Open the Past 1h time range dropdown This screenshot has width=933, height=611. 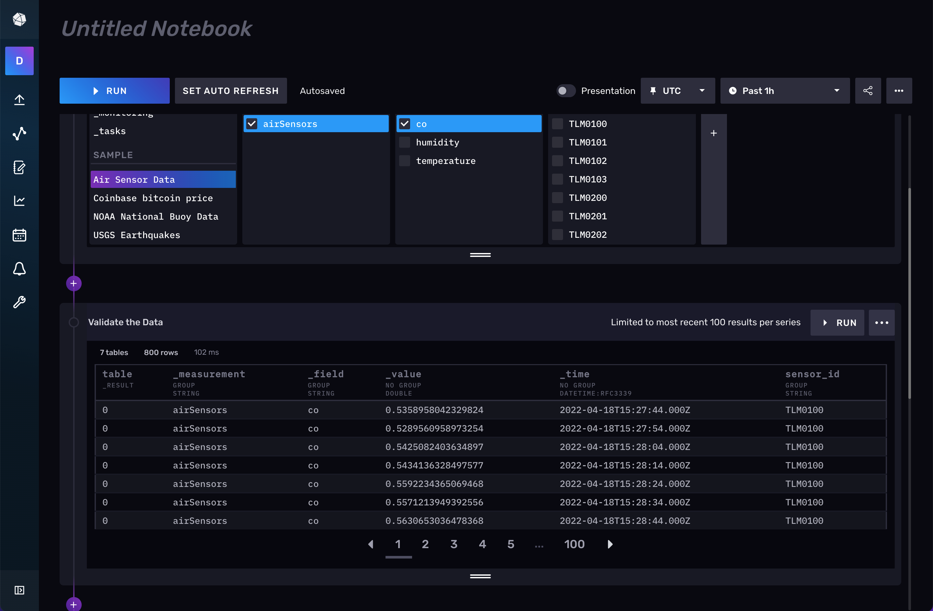tap(784, 90)
